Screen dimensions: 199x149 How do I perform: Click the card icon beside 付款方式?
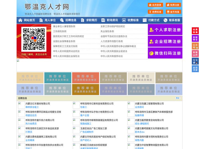tap(145, 20)
